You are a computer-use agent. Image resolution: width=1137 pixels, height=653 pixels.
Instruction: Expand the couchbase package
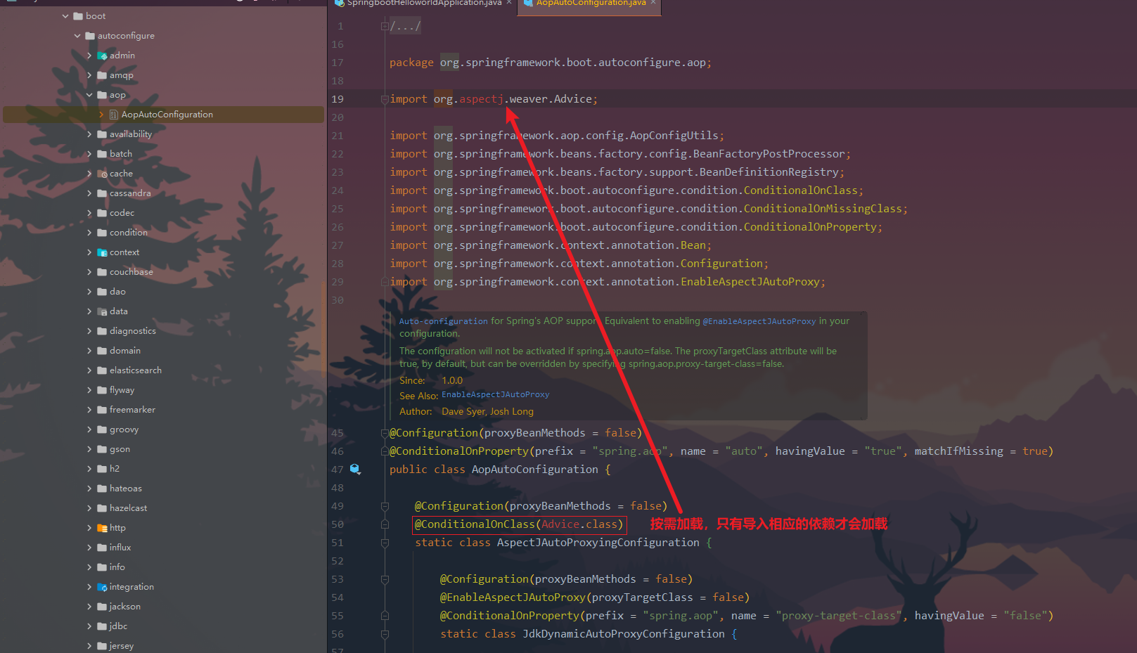point(89,272)
